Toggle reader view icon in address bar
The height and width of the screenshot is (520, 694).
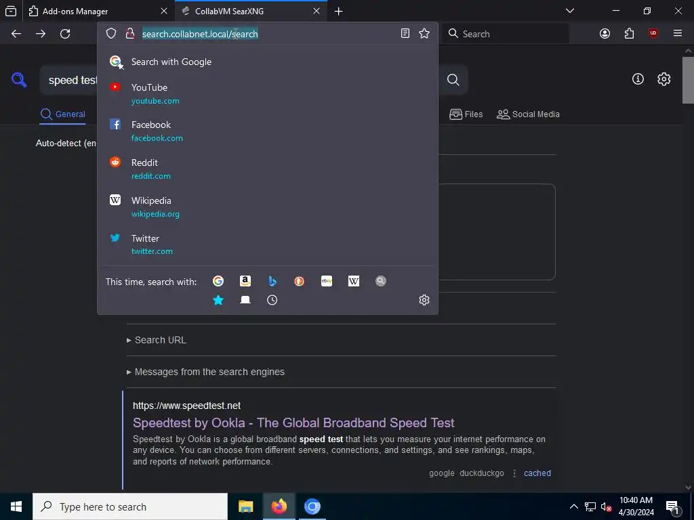click(405, 34)
